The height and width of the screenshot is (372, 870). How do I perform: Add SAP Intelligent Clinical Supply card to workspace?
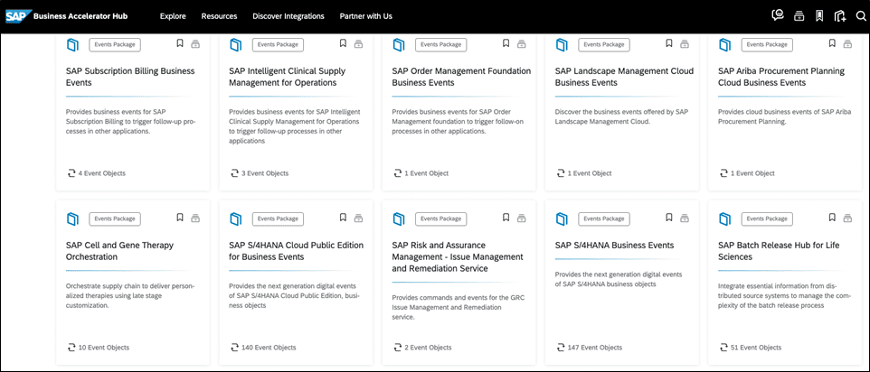pyautogui.click(x=358, y=43)
